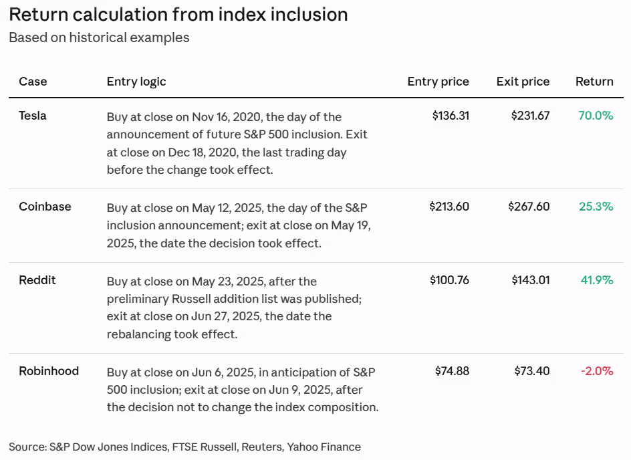Click Coinbase's 25.3% return value

click(x=596, y=207)
